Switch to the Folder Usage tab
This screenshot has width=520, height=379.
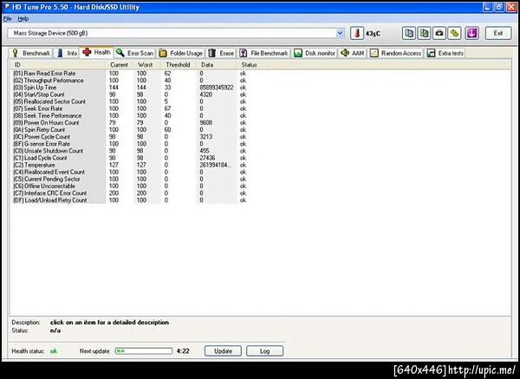tap(181, 53)
